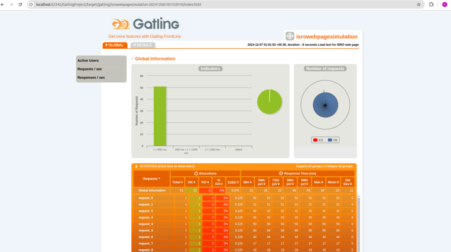Click the Global Information heading
The image size is (451, 252).
[155, 58]
